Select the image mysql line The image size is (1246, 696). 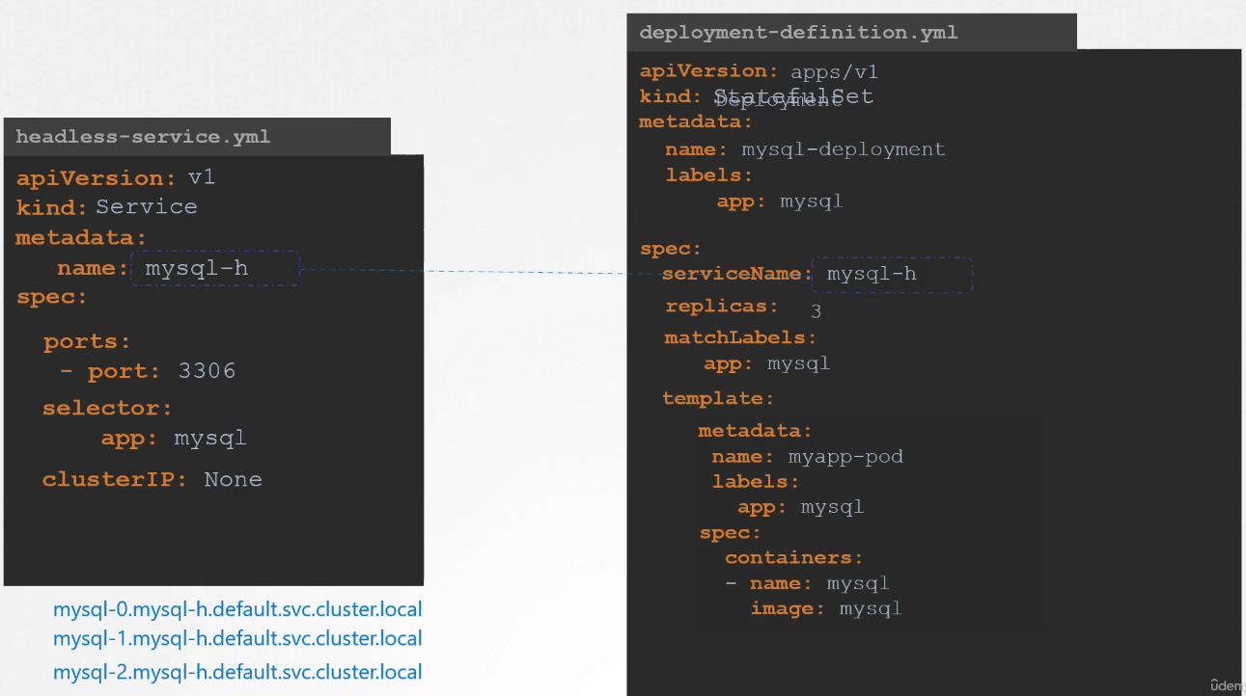point(825,608)
